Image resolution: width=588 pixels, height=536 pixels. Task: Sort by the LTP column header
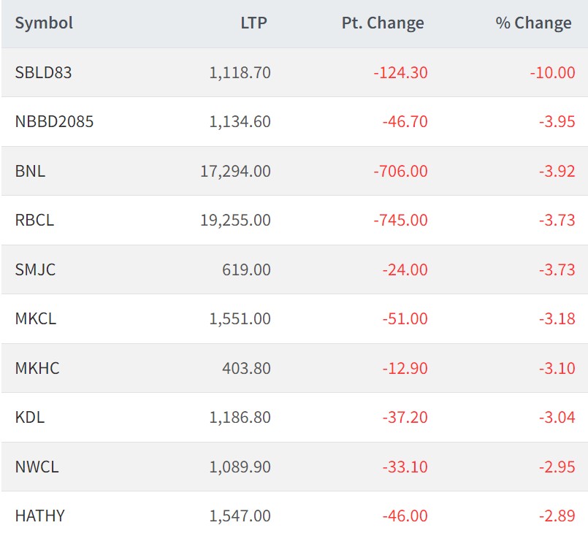[x=253, y=23]
